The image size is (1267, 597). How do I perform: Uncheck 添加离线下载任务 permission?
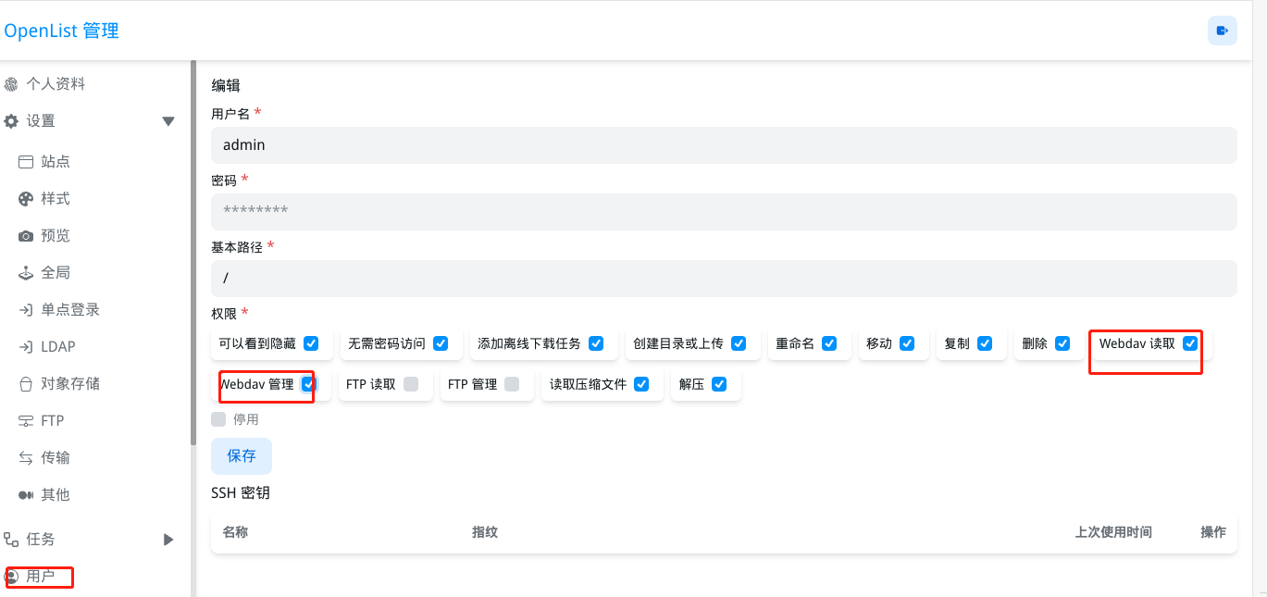596,343
